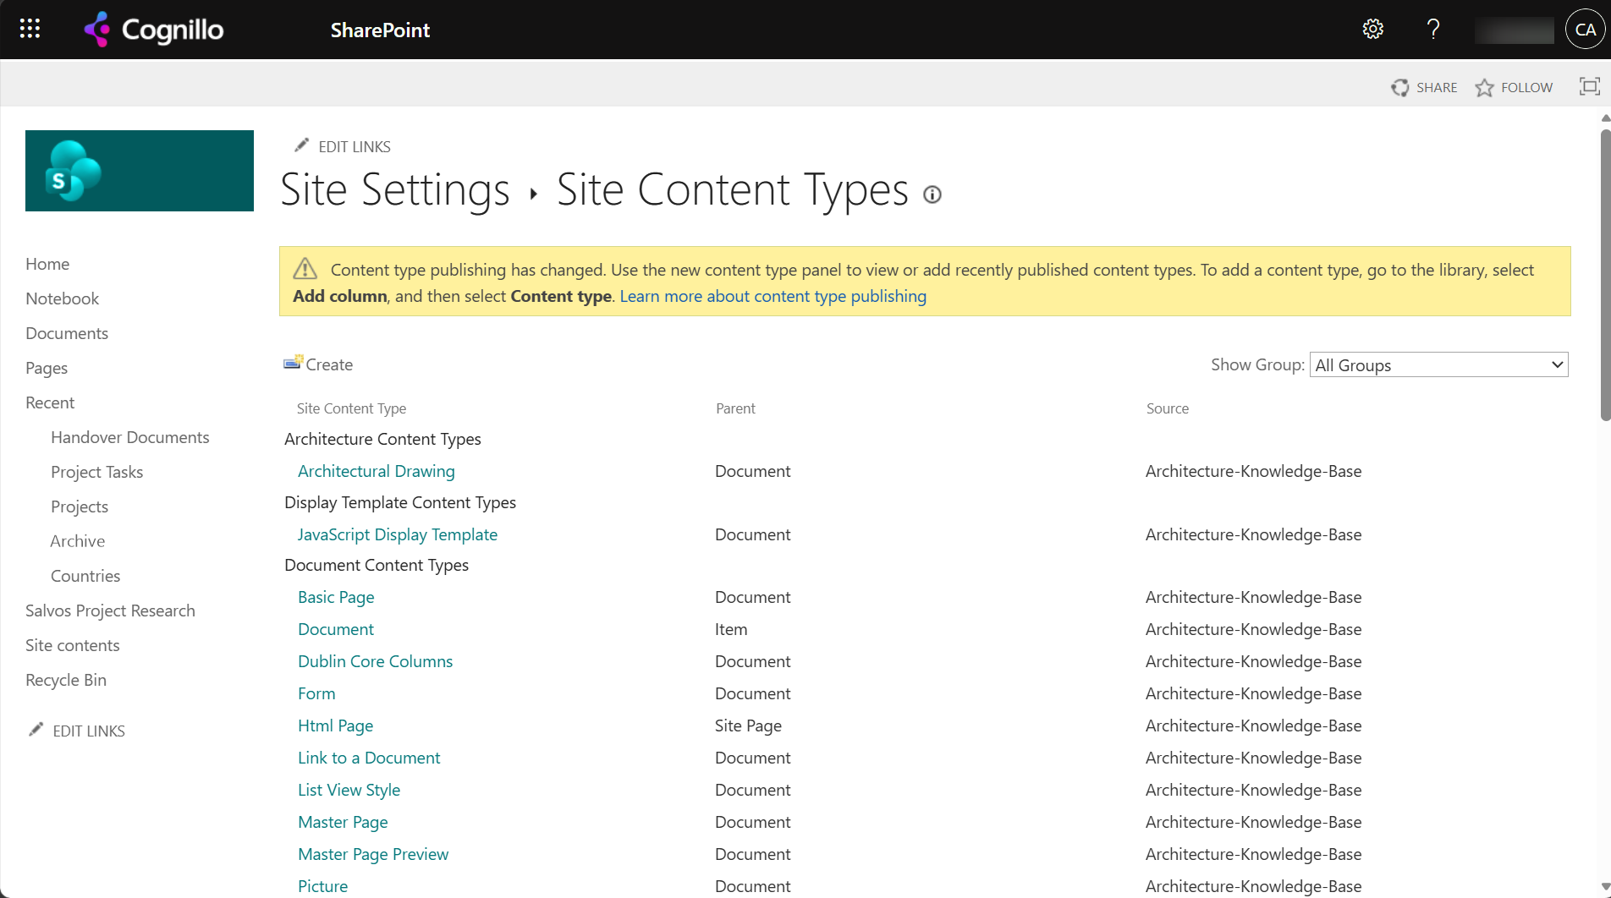Open Handover Documents under Recent

[129, 437]
